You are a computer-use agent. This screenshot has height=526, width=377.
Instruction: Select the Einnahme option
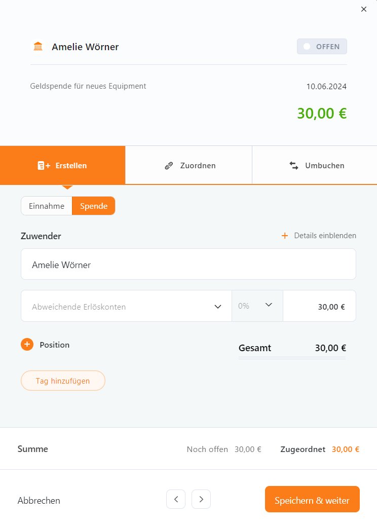[x=47, y=206]
